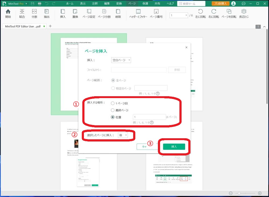Click the プロ版購入 button
The height and width of the screenshot is (197, 269).
(x=220, y=4)
